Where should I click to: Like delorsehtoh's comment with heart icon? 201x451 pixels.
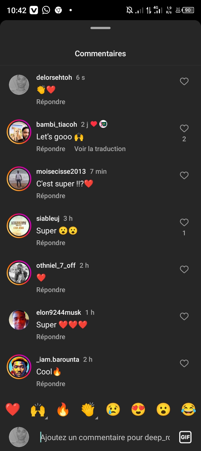click(x=184, y=81)
